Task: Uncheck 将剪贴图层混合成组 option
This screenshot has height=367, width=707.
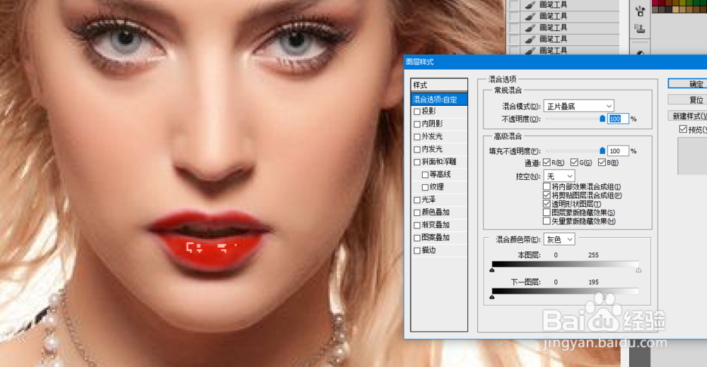Action: click(547, 195)
